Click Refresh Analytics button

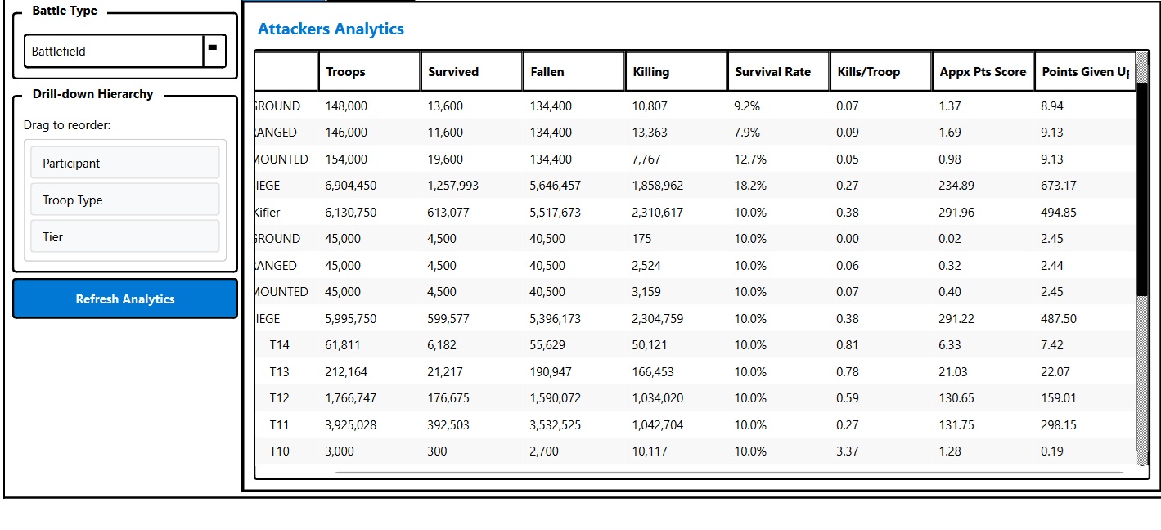point(125,299)
